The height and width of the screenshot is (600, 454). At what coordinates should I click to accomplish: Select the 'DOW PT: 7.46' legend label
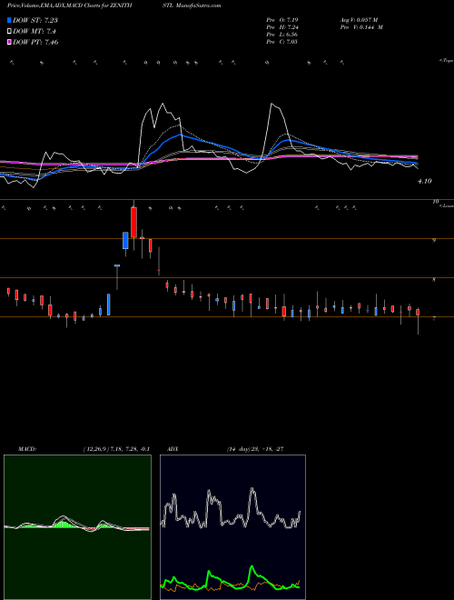pyautogui.click(x=35, y=42)
